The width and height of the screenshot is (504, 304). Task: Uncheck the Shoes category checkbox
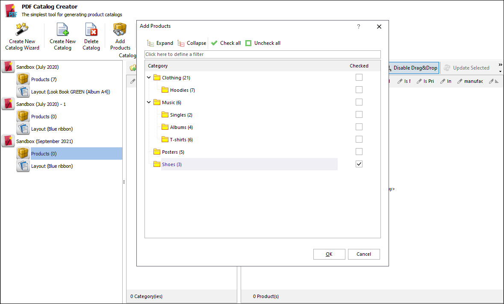pos(359,164)
